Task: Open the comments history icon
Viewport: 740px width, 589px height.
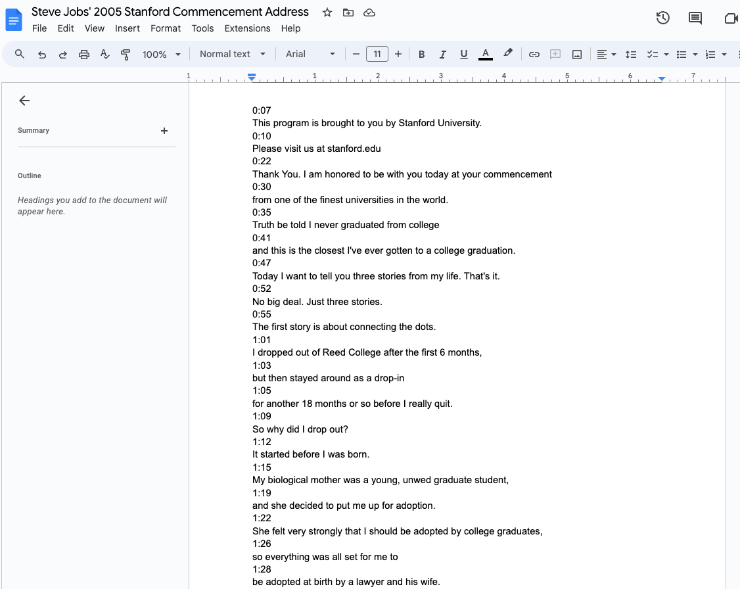Action: click(x=695, y=18)
